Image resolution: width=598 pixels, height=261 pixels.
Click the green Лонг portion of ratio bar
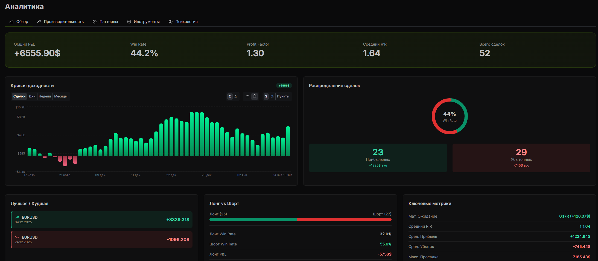click(x=253, y=220)
